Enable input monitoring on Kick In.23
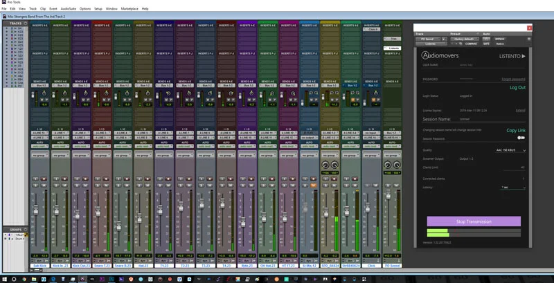Image resolution: width=554 pixels, height=283 pixels. pyautogui.click(x=56, y=179)
